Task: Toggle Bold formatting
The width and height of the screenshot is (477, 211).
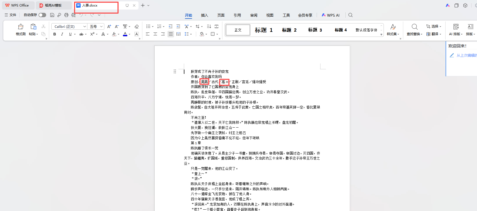Action: (55, 34)
